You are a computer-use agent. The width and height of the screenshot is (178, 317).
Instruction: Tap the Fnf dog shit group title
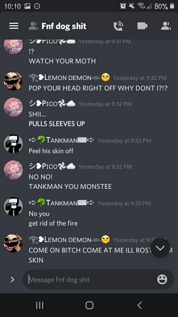pos(64,26)
